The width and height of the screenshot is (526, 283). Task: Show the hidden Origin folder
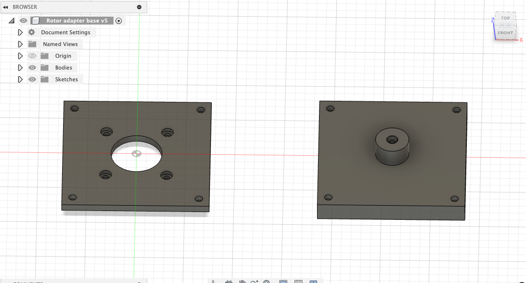pyautogui.click(x=32, y=56)
